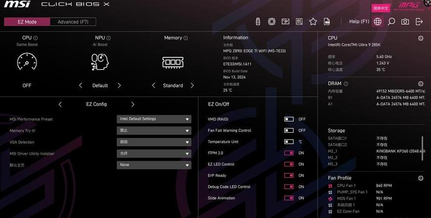Toggle the Temperature Unit switch

tap(289, 142)
